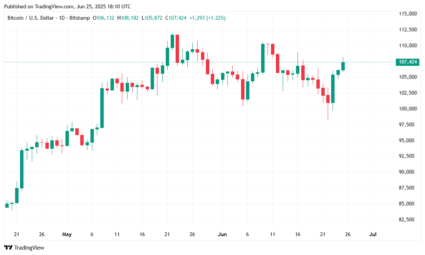
Task: Click the open value 106,132 in legend
Action: (x=106, y=18)
